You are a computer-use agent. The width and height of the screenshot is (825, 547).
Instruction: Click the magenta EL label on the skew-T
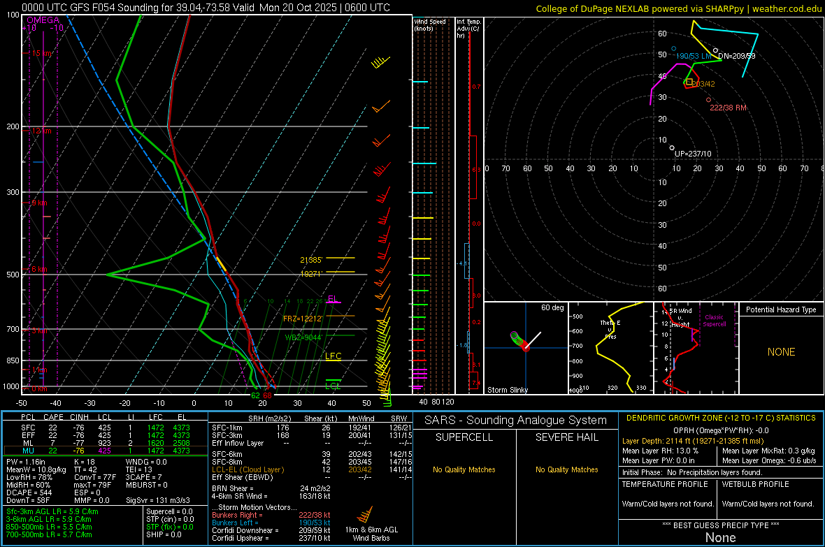click(333, 299)
